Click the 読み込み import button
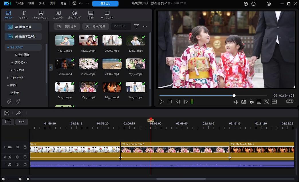Viewport: 299px width, 182px height. (68, 26)
